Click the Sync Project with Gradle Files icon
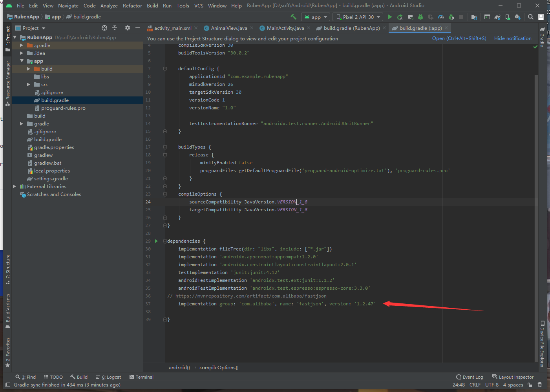 (x=497, y=17)
